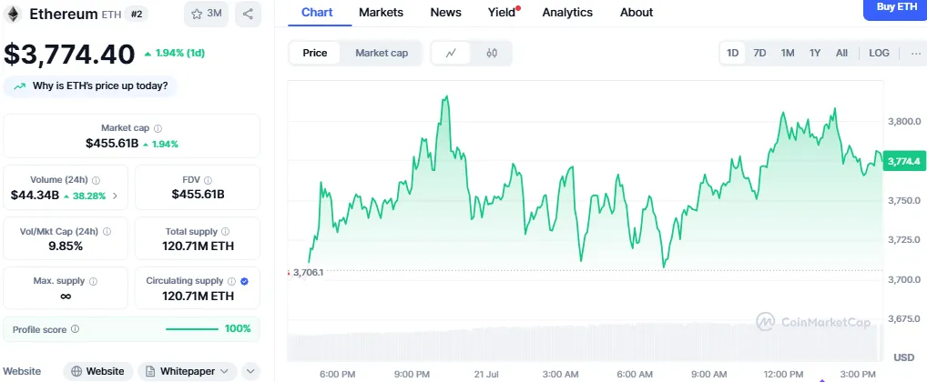
Task: Open the Markets tab
Action: click(x=382, y=13)
